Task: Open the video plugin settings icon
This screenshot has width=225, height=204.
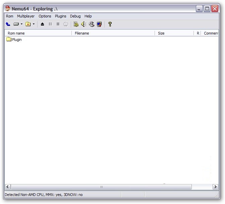Action: pos(76,24)
